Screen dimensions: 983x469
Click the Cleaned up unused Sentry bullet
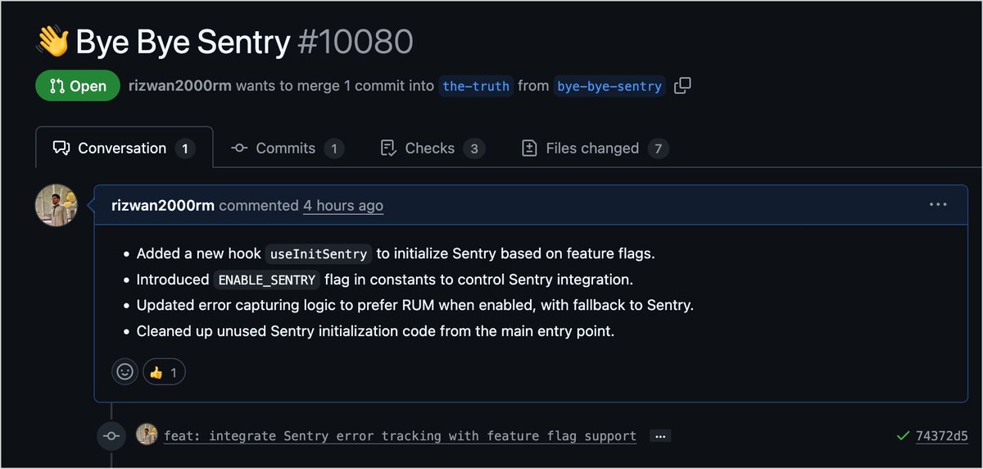coord(374,332)
